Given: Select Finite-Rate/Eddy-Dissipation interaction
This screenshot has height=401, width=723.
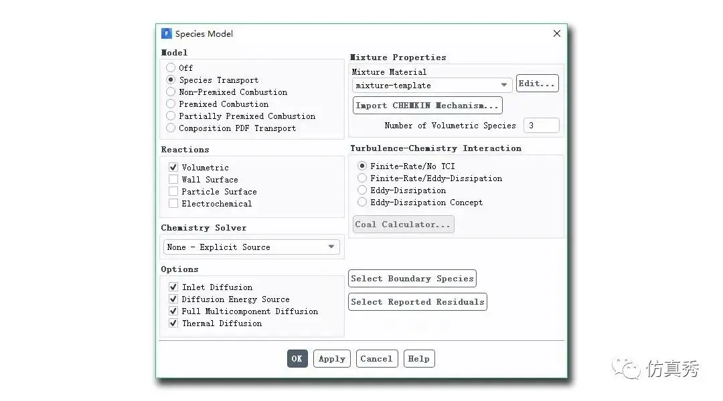Looking at the screenshot, I should 362,178.
